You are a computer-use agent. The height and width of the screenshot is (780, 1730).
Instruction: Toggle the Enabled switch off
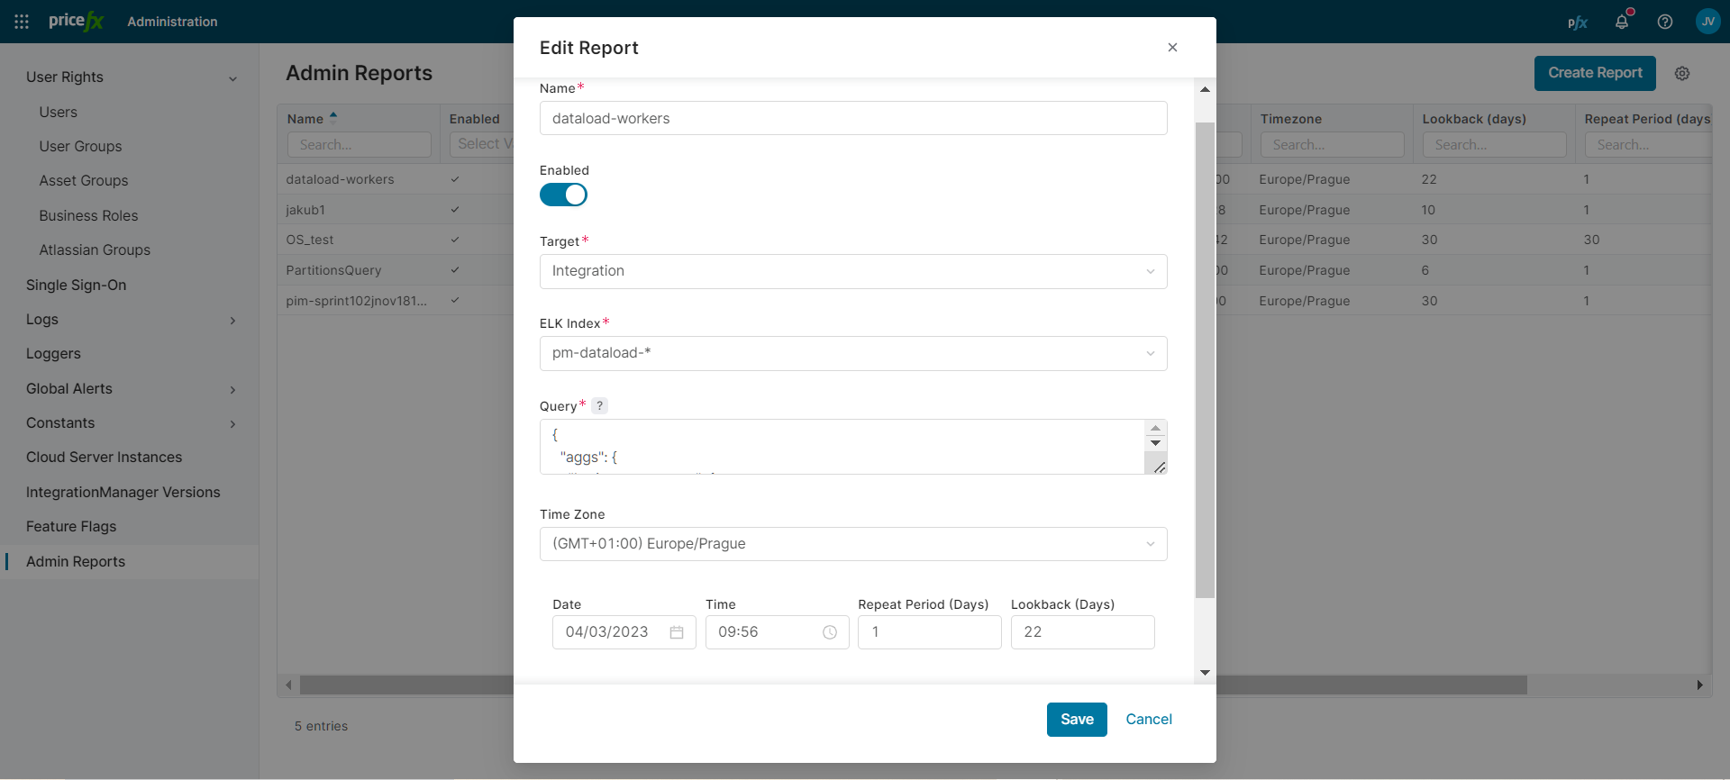[x=563, y=195]
